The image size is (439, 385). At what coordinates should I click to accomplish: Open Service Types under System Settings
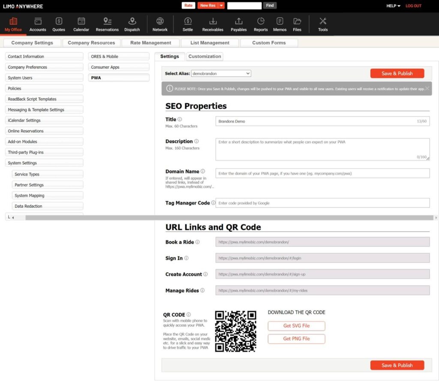pyautogui.click(x=48, y=174)
